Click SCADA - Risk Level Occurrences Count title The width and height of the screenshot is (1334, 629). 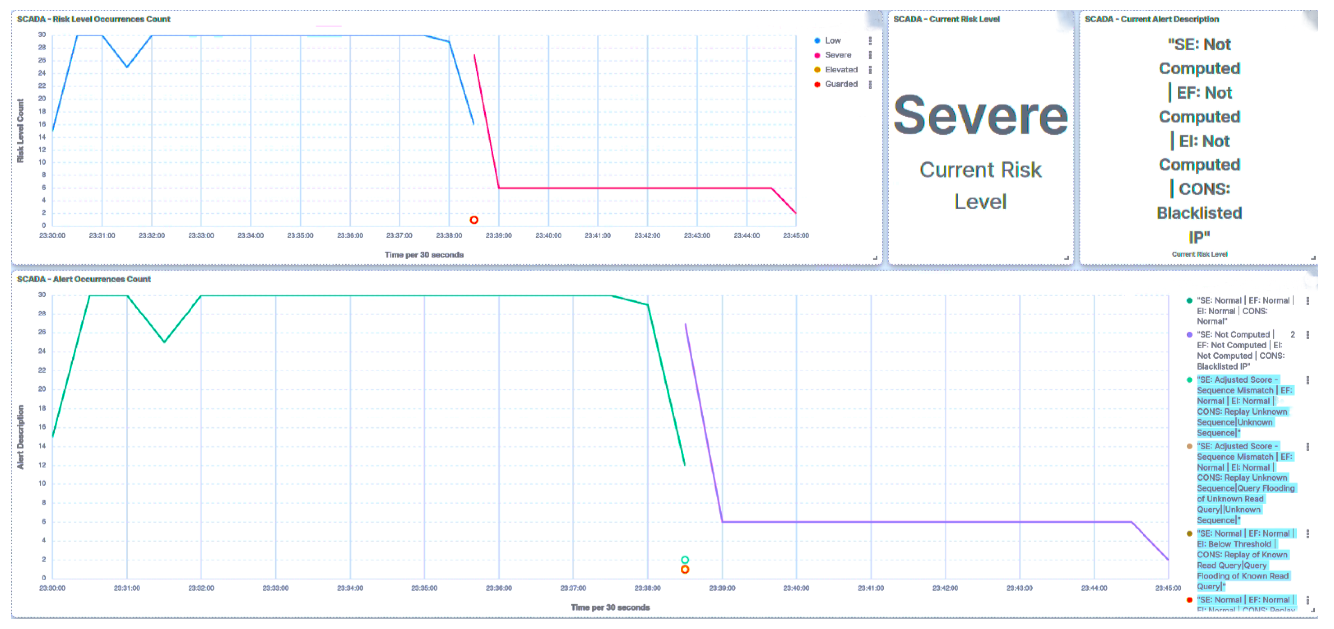[x=94, y=19]
